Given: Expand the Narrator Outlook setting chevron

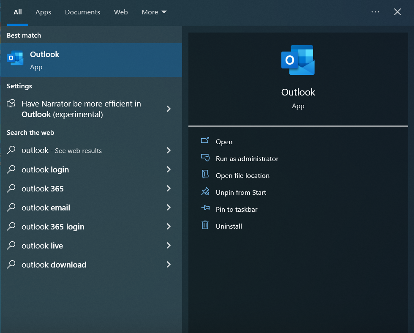Looking at the screenshot, I should [169, 109].
